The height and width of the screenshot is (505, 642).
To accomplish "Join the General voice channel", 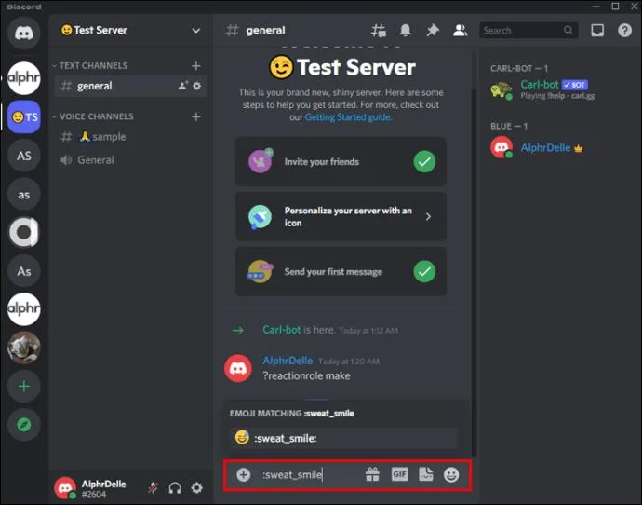I will click(x=130, y=160).
